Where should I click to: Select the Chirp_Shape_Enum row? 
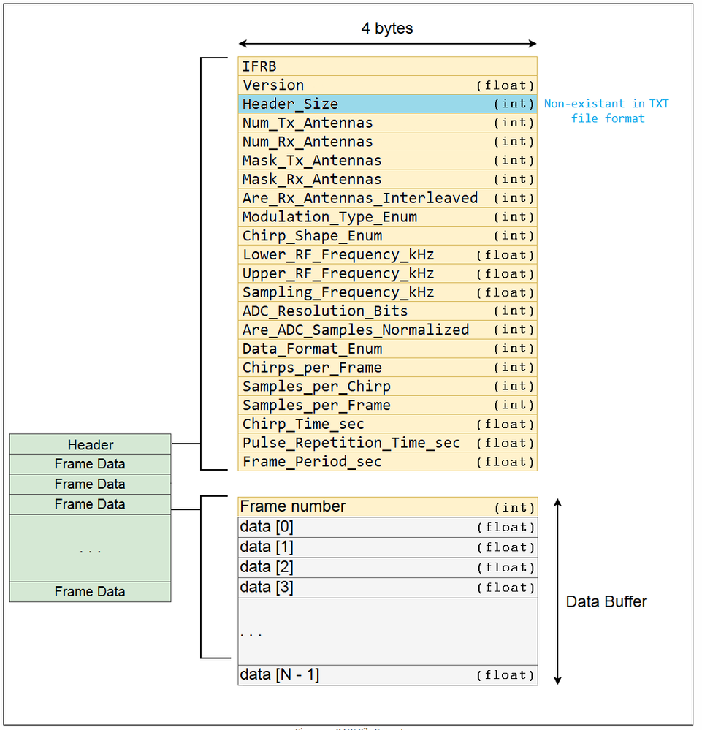click(387, 235)
